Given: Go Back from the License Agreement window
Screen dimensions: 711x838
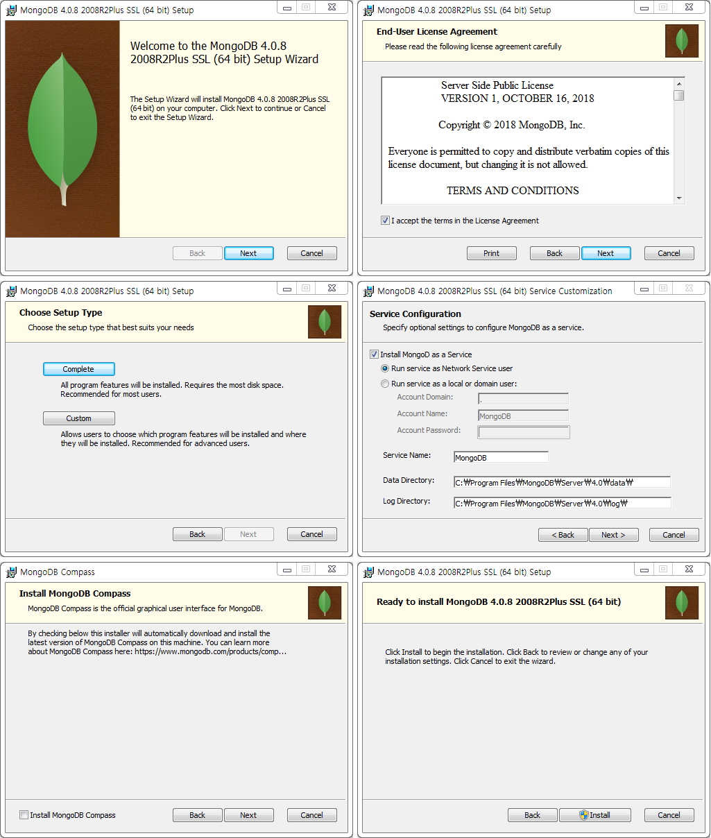Looking at the screenshot, I should click(555, 253).
